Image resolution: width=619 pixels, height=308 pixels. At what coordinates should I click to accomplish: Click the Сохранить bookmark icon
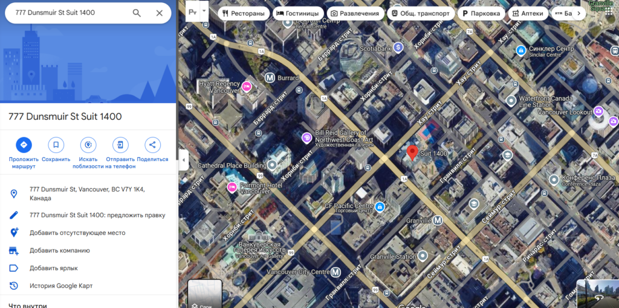pos(56,145)
